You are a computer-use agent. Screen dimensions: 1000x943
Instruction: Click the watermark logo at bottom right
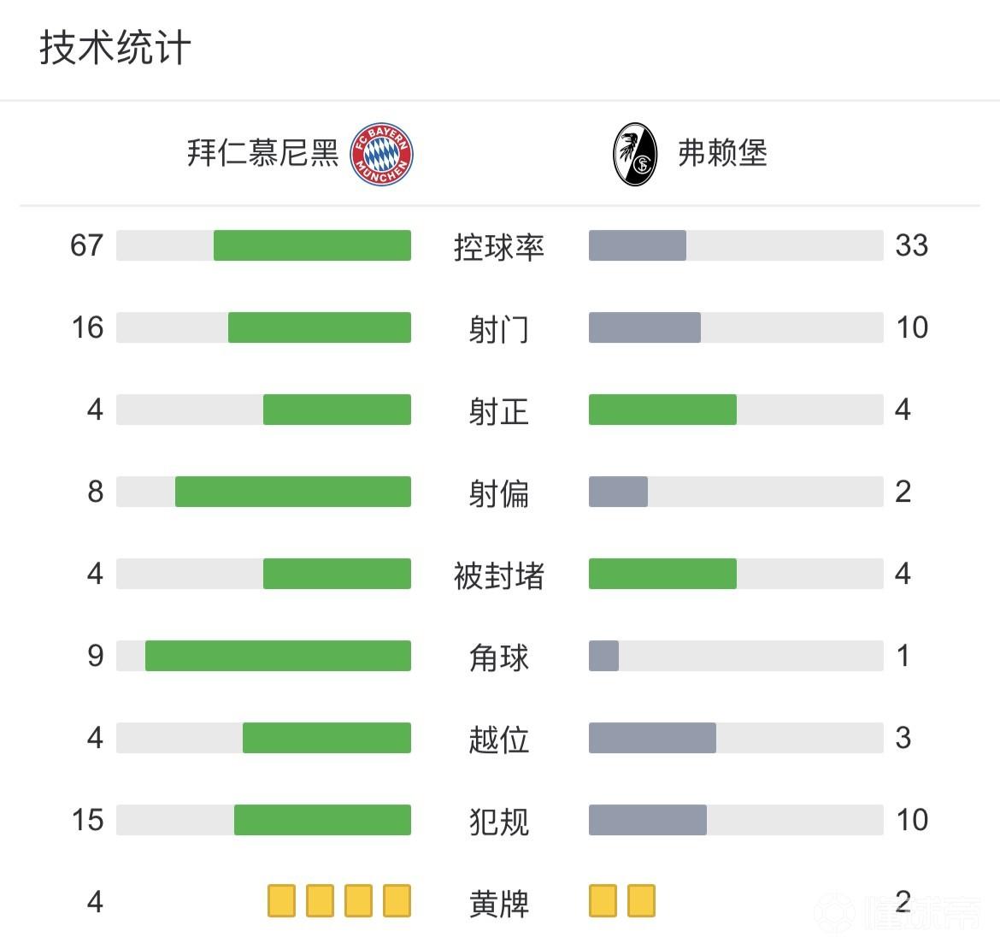click(x=897, y=913)
